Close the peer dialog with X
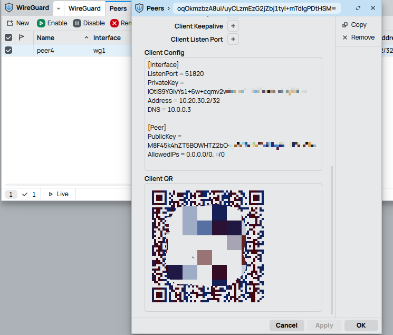The width and height of the screenshot is (393, 335). (x=373, y=8)
